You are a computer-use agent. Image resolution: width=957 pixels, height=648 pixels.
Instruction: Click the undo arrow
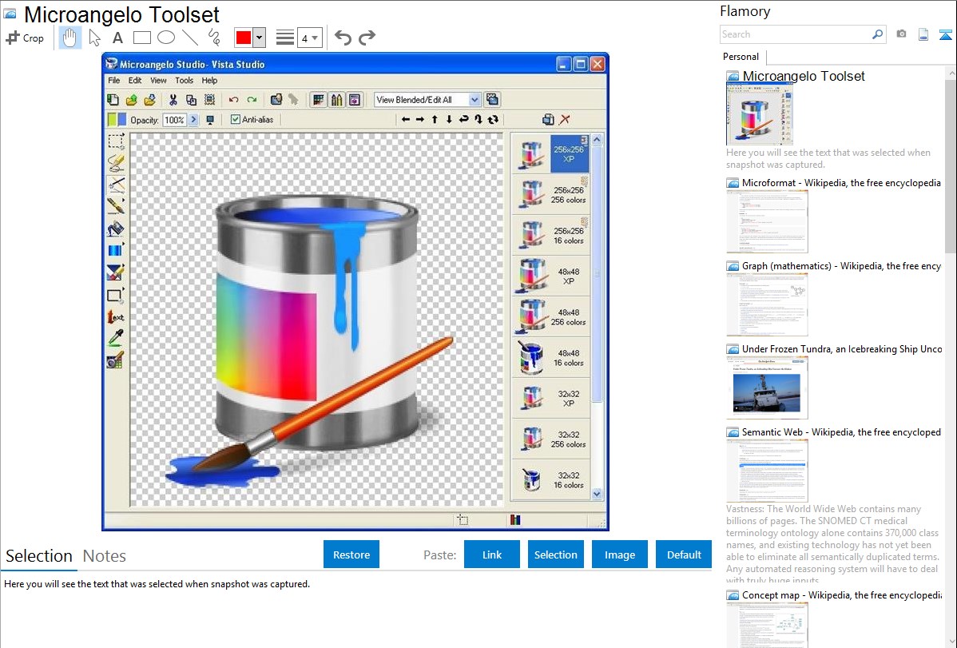tap(343, 38)
